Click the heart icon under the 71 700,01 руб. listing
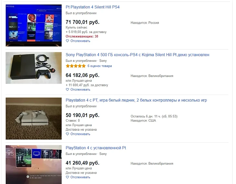The height and width of the screenshot is (184, 236). tap(68, 41)
